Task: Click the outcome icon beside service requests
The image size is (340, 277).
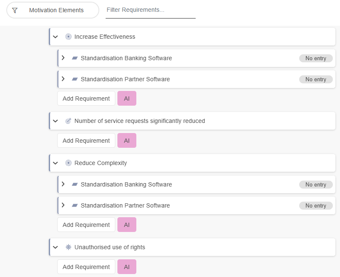Action: 69,121
